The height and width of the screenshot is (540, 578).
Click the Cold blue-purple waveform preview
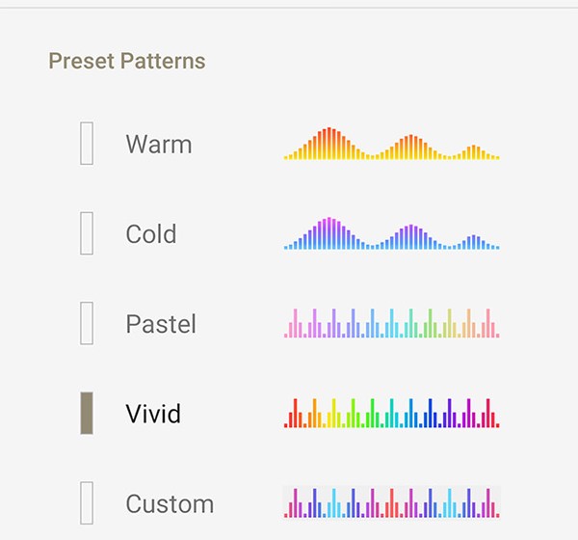[391, 233]
